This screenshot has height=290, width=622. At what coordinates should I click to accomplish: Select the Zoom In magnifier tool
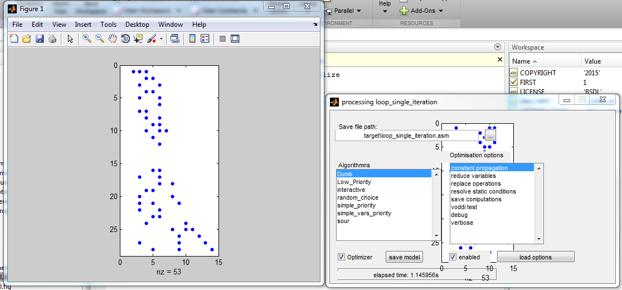(87, 39)
